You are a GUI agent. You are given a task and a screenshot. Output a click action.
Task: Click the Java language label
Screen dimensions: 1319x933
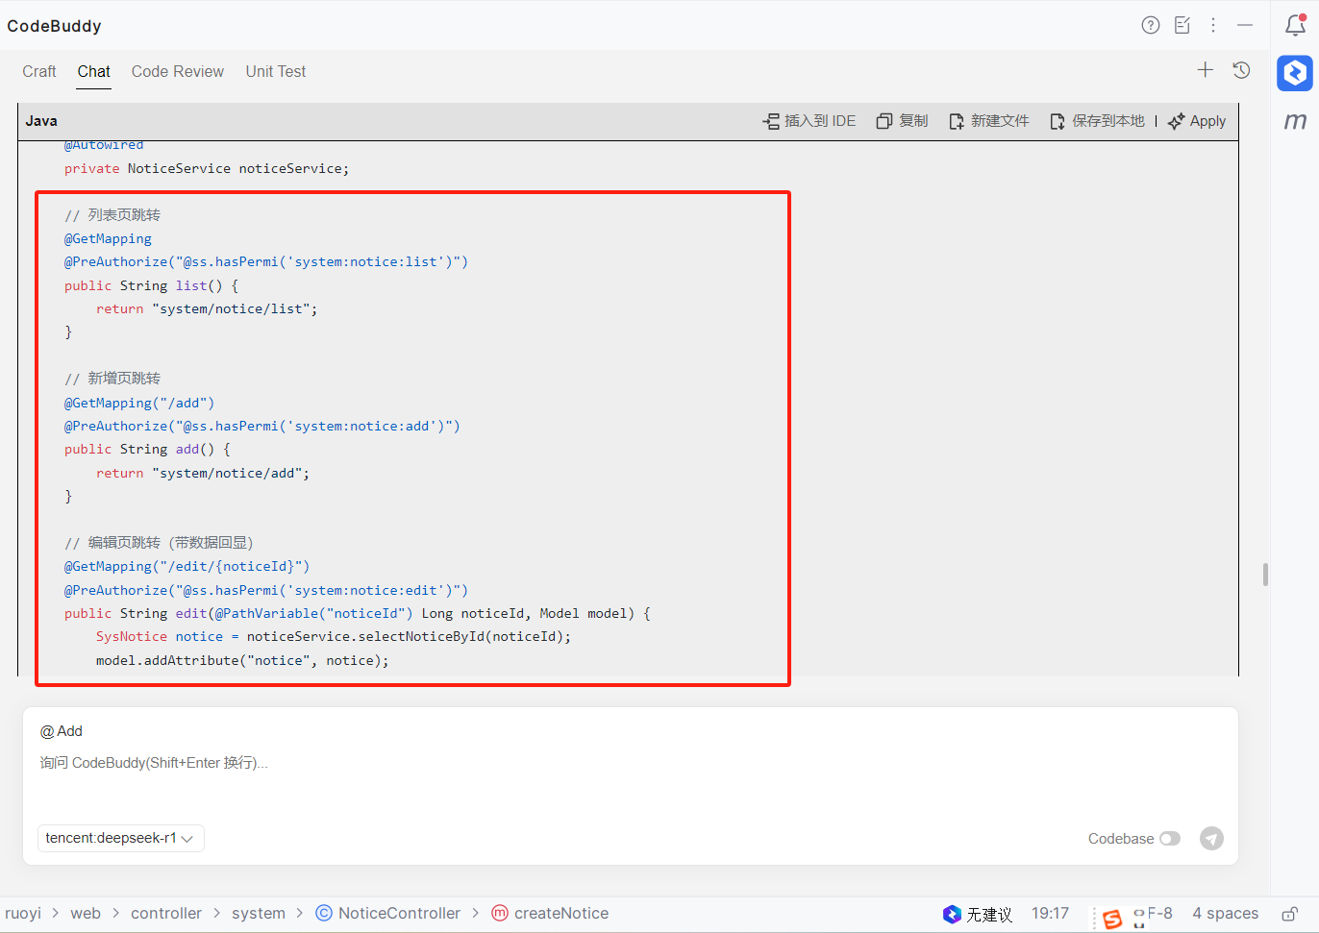41,121
